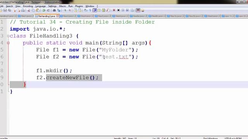Click the Print toolbar icon
This screenshot has width=248, height=139.
(x=23, y=10)
